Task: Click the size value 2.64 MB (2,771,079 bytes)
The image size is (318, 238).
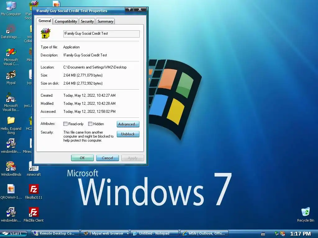Action: point(83,75)
